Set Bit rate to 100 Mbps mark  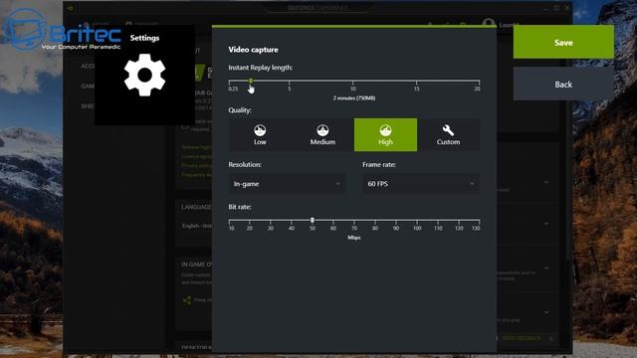tap(417, 221)
